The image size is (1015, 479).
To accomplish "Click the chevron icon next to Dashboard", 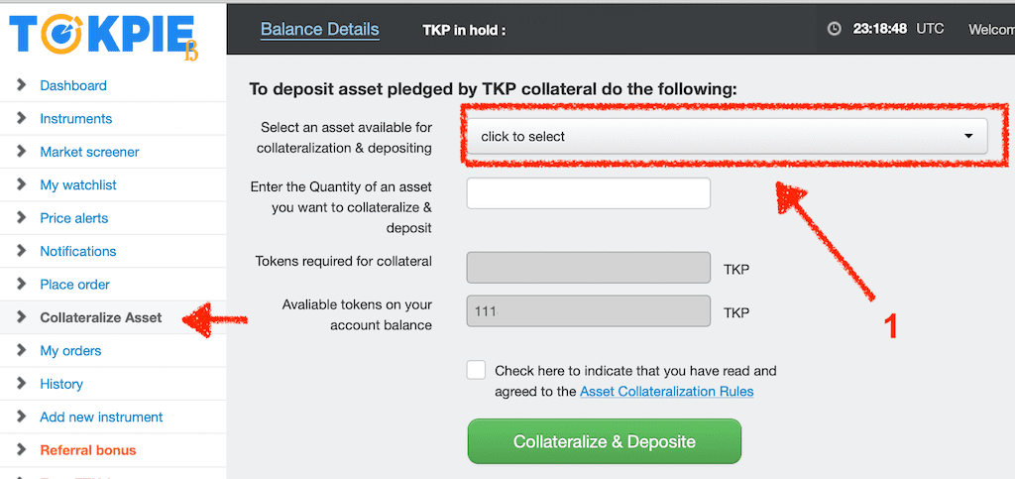I will coord(22,85).
